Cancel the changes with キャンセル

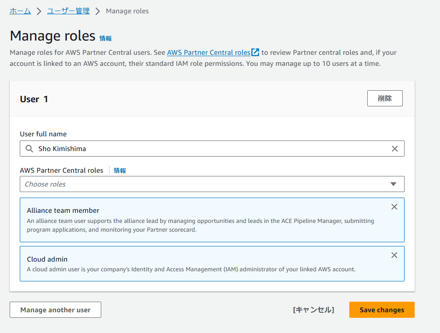[313, 310]
